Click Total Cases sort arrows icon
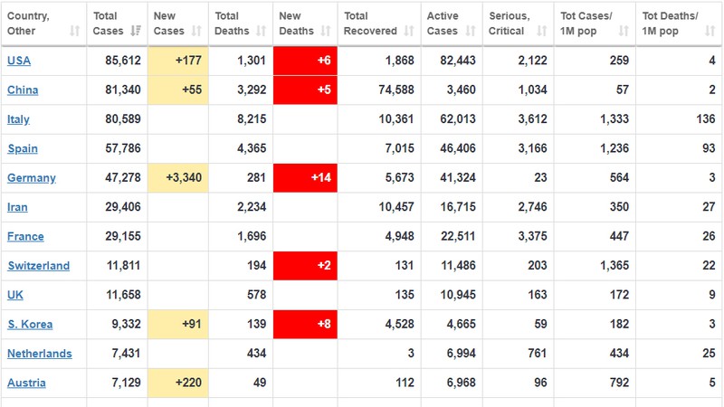This screenshot has height=407, width=724. point(135,31)
